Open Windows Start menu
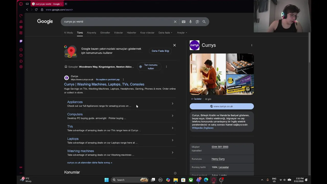Screen dimensions: 327x184 pos(107,180)
